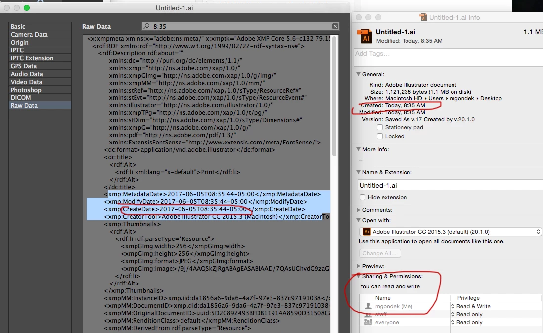Click the xmp:ModifyDate line

coord(206,202)
